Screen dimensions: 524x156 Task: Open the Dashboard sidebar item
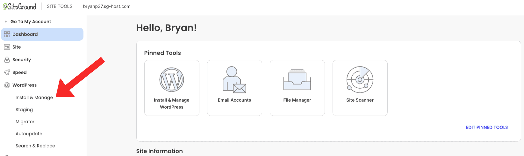click(42, 34)
